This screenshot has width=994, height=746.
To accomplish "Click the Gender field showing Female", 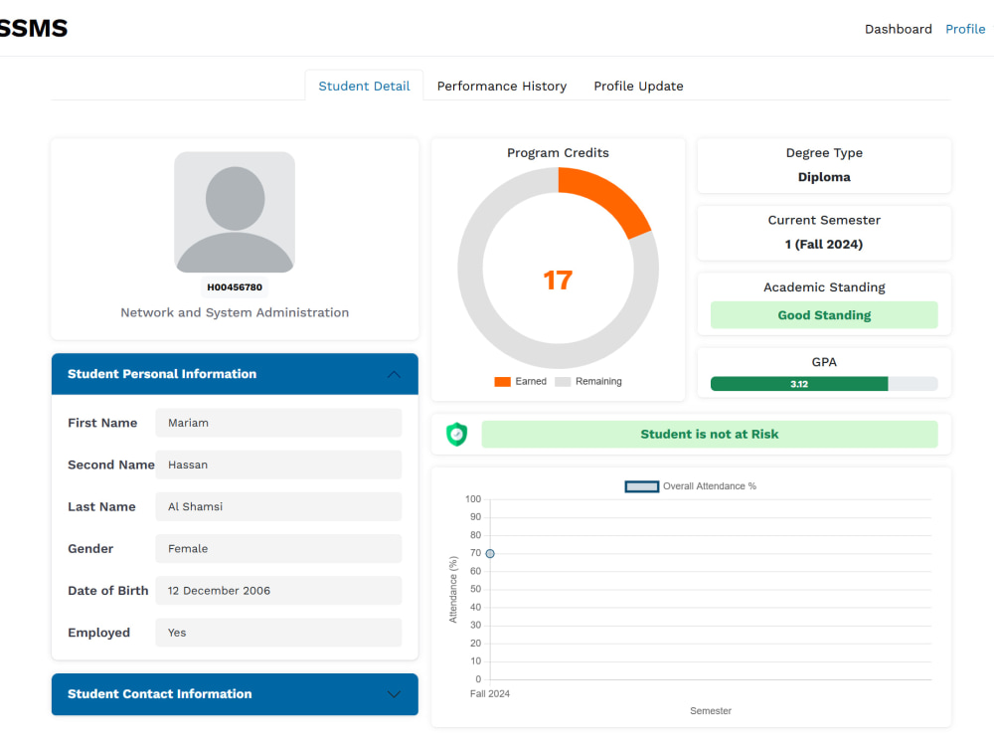I will point(278,549).
